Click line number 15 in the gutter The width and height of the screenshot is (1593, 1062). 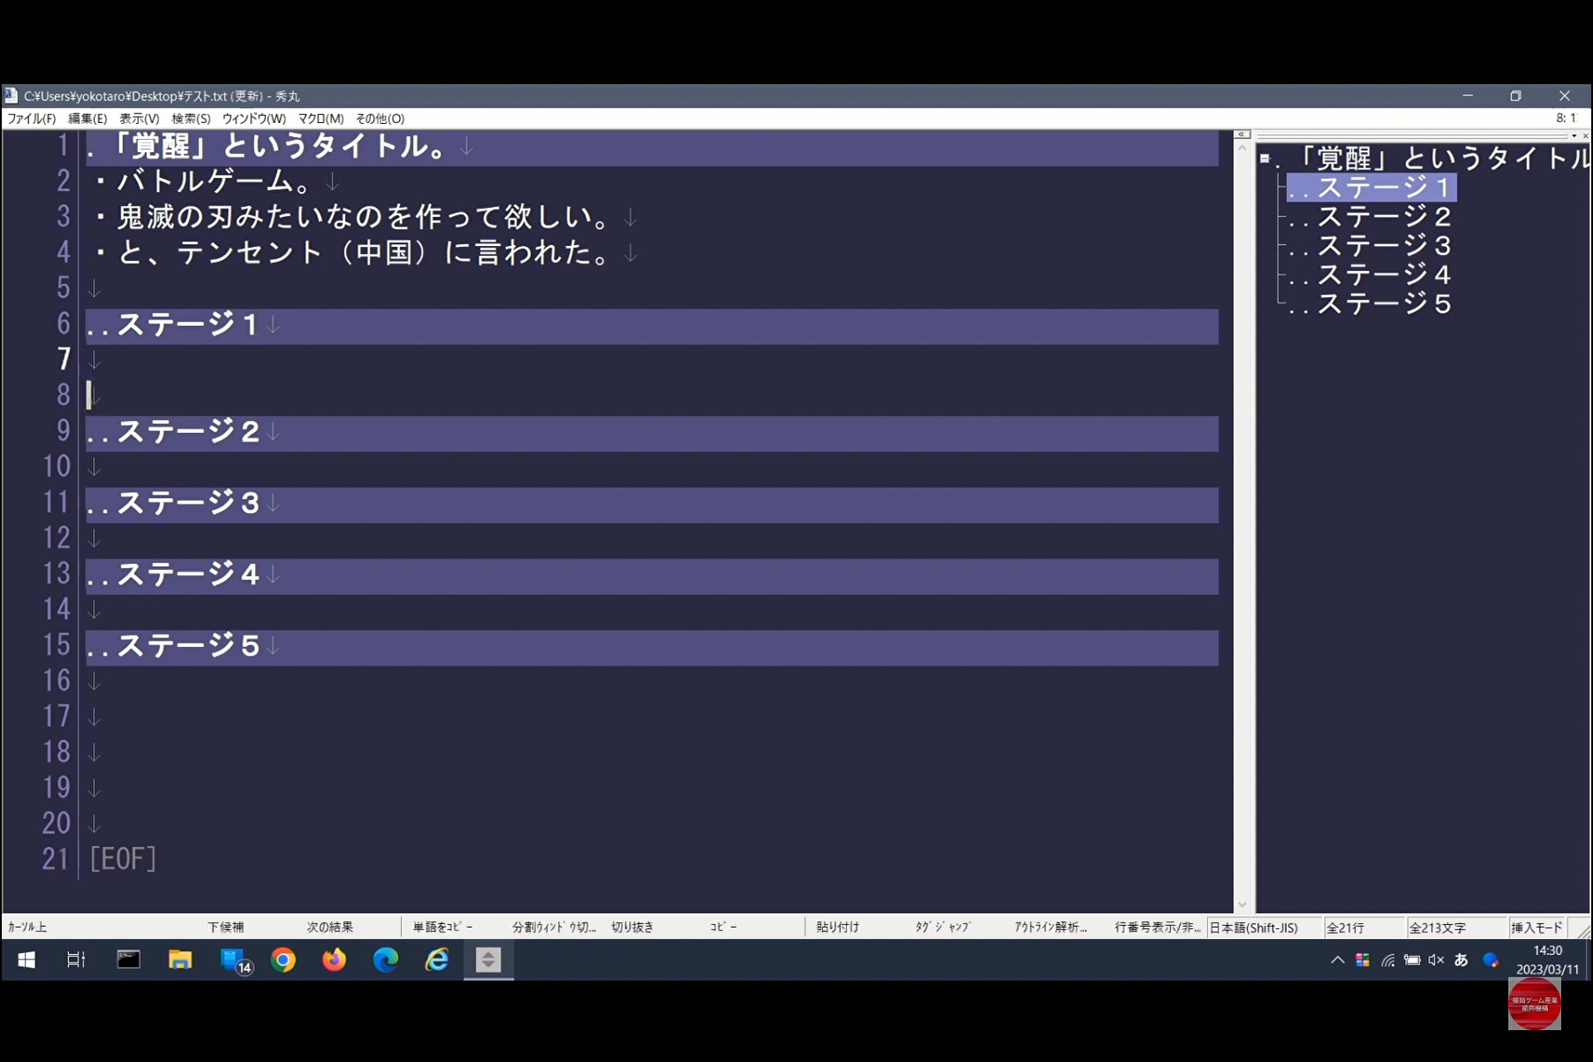[x=56, y=645]
